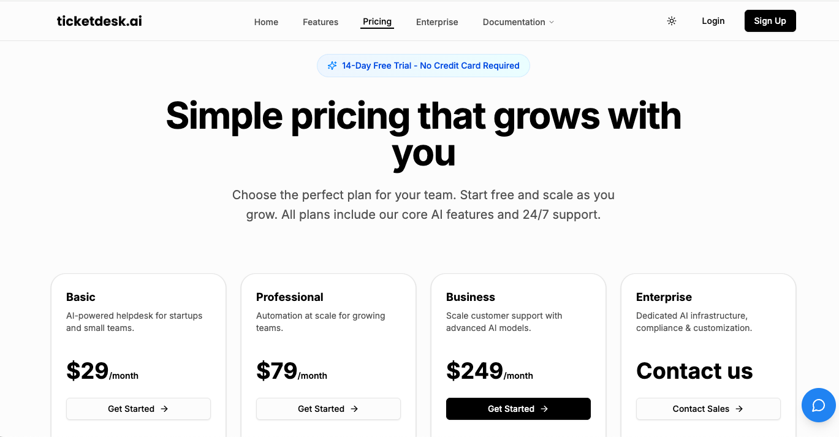Screen dimensions: 839x437
Task: Click the sparkle icon in trial banner
Action: click(332, 66)
